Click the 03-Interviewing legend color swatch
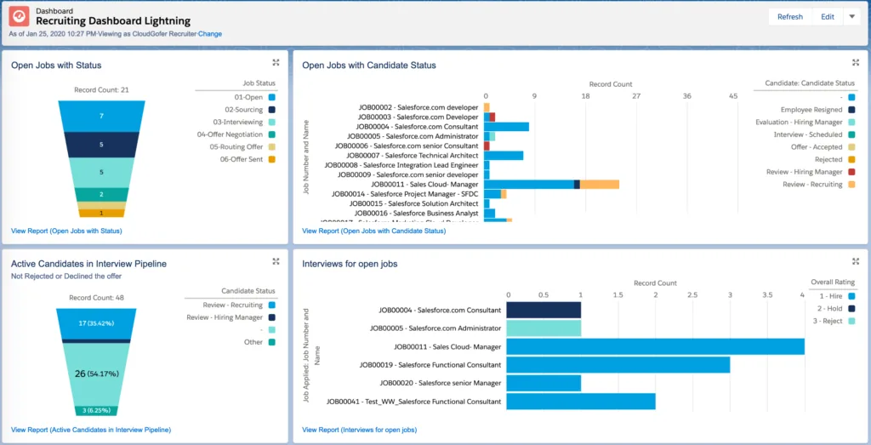871x445 pixels. (x=271, y=123)
